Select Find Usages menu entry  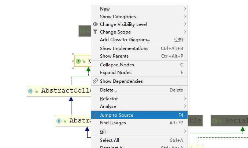pyautogui.click(x=139, y=122)
